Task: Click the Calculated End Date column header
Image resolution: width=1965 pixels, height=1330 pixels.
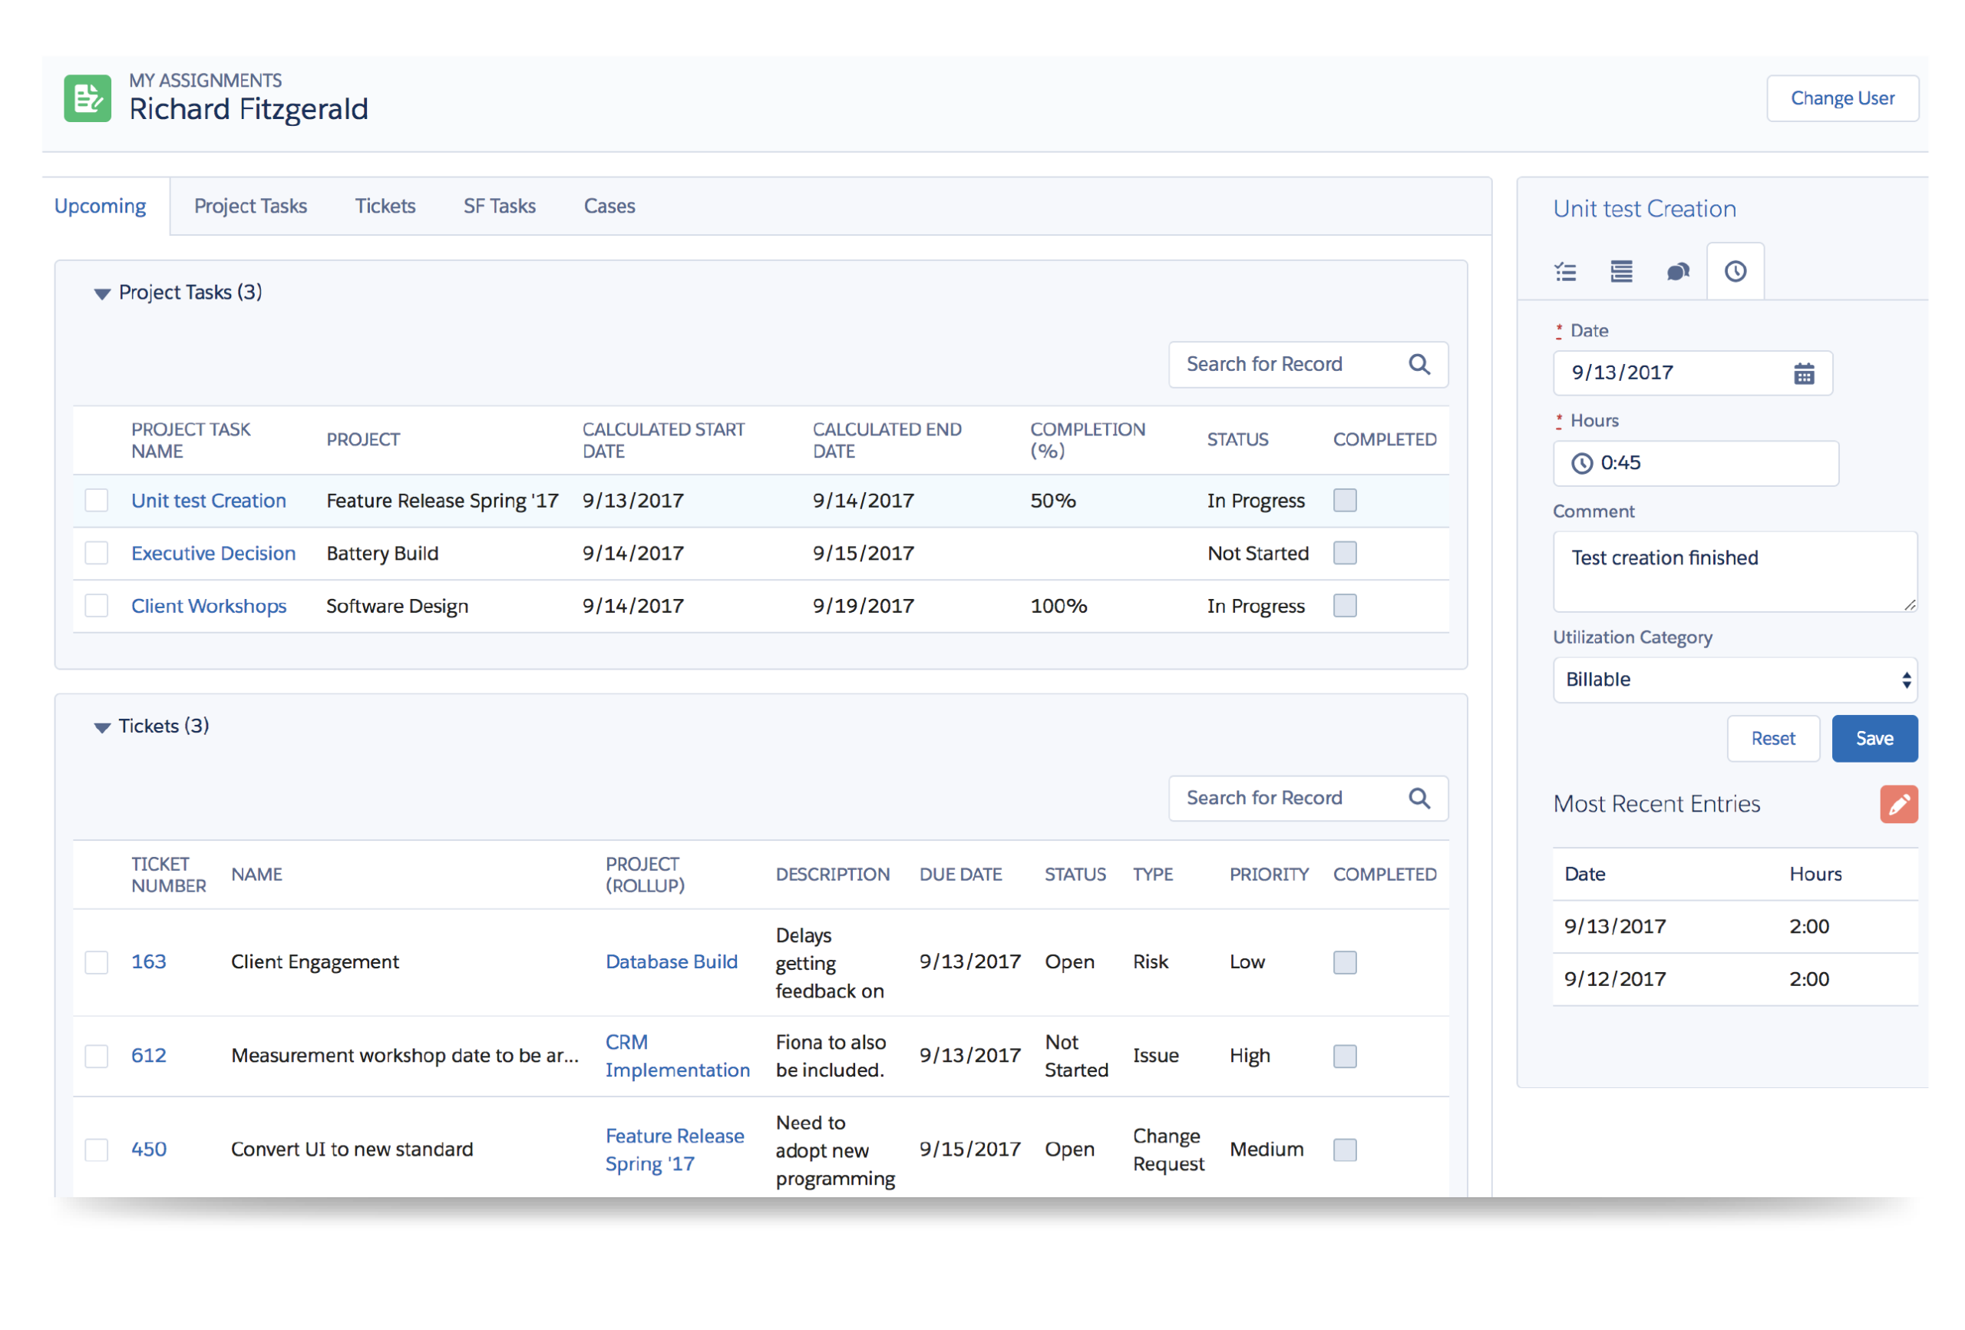Action: click(887, 440)
